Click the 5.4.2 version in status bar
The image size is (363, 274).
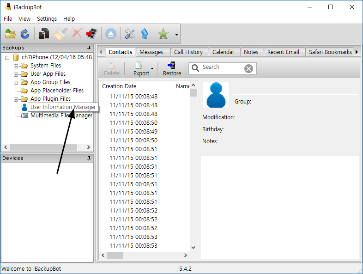click(x=185, y=268)
